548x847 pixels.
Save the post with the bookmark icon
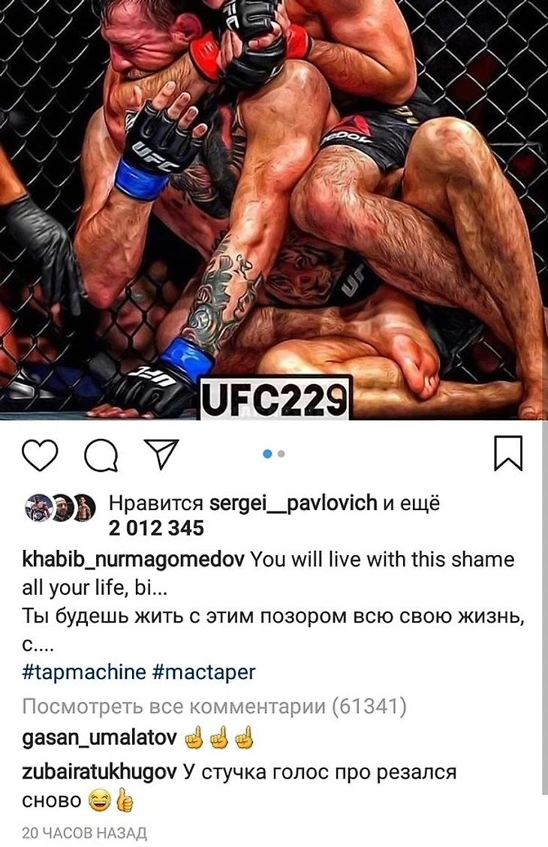pyautogui.click(x=508, y=453)
